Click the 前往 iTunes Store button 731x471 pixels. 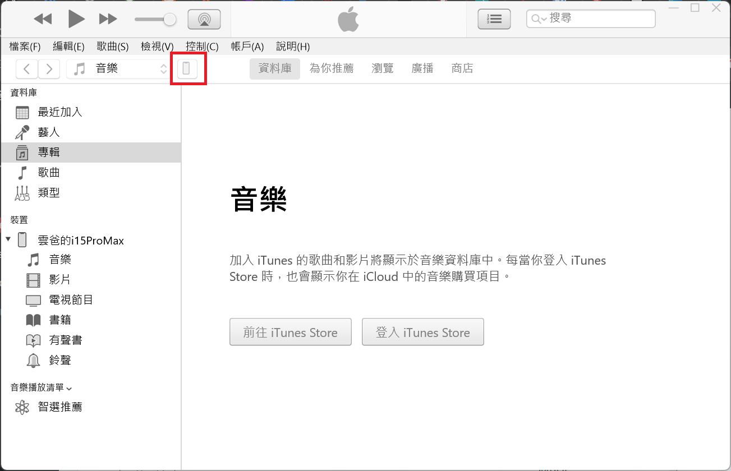click(290, 333)
